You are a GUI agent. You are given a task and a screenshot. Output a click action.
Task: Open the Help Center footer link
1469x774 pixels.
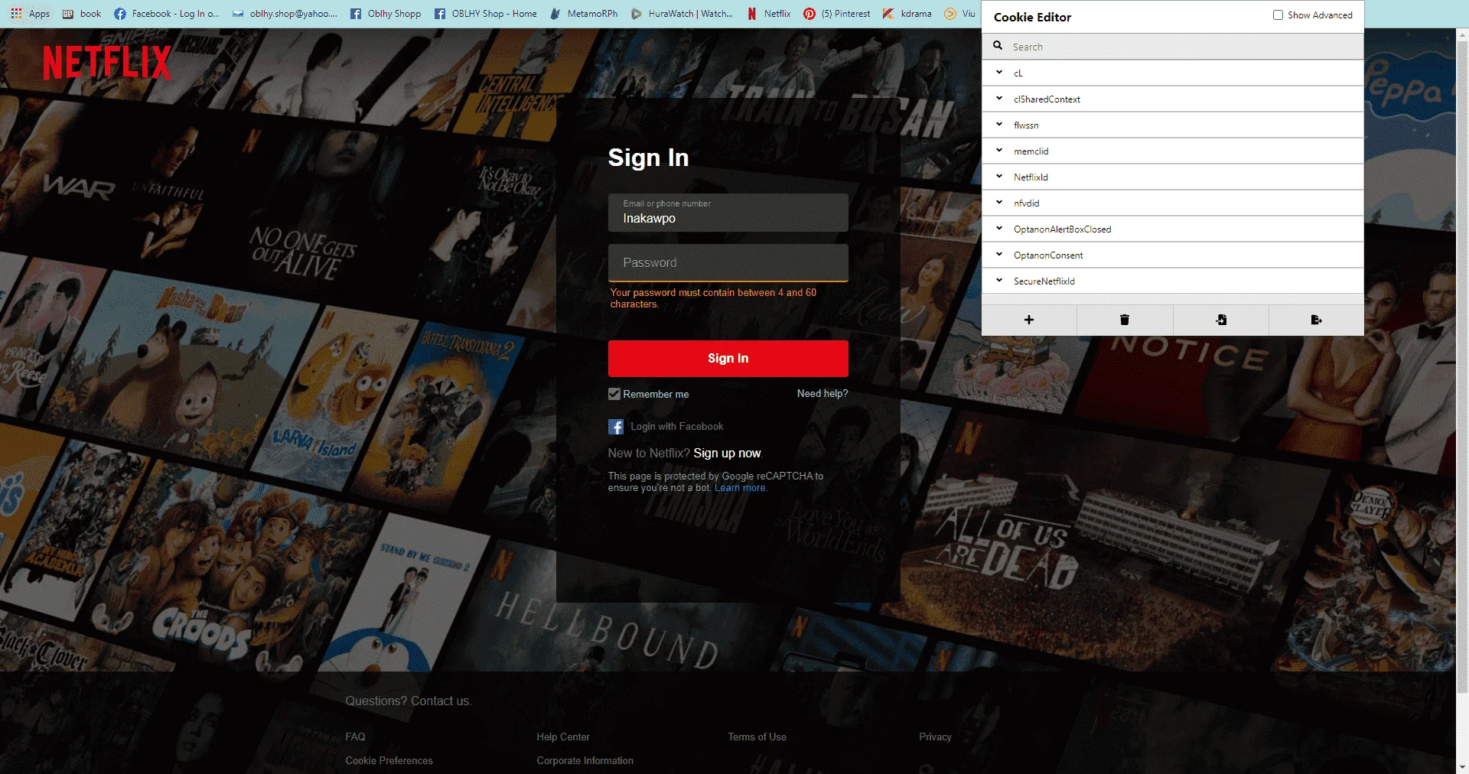[x=563, y=737]
